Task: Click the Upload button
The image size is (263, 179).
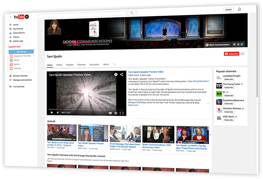Action: (228, 10)
